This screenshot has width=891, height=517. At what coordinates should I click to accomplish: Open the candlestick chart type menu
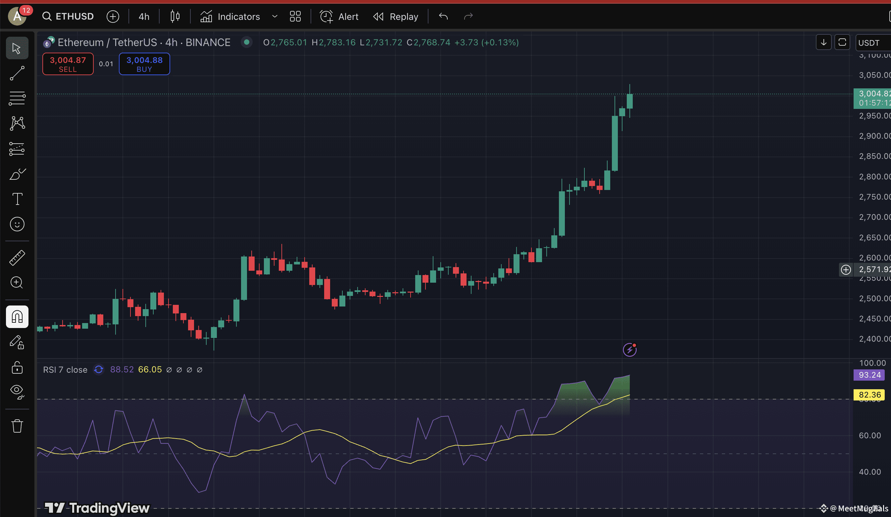pos(175,16)
